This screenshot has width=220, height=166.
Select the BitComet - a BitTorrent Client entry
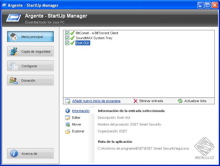click(97, 33)
